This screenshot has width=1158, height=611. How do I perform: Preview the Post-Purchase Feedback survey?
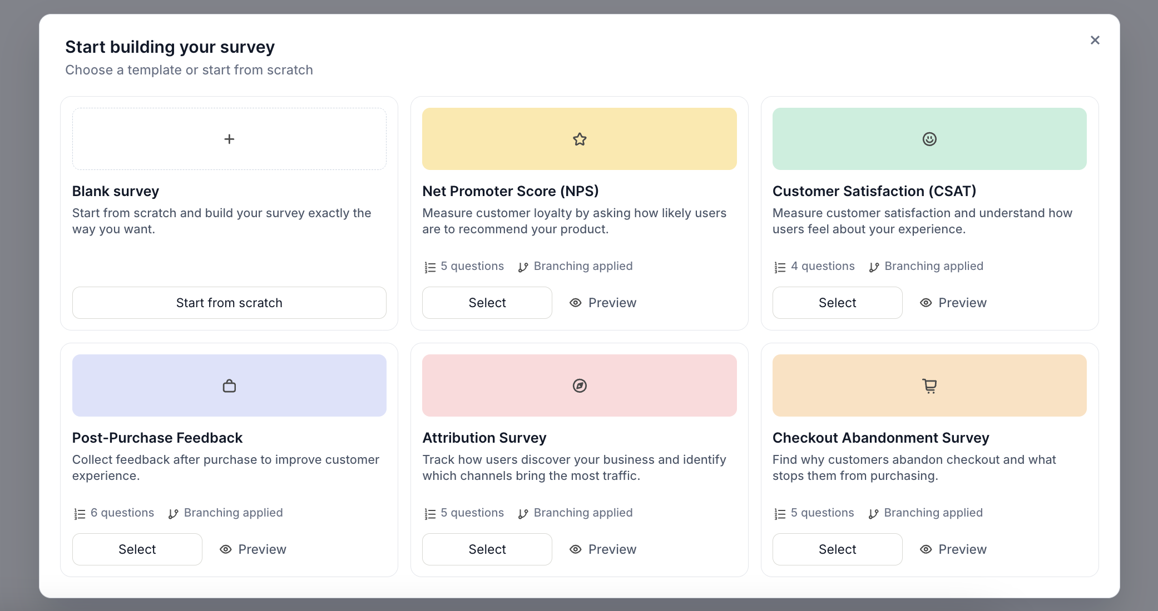pos(253,549)
